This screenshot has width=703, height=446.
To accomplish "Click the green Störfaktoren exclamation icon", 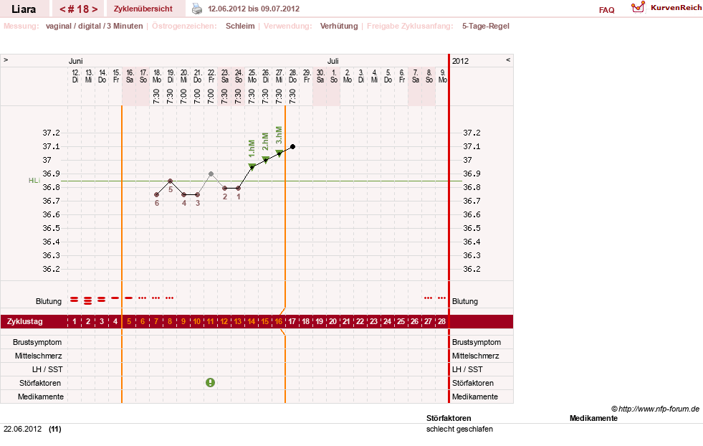I will tap(210, 383).
